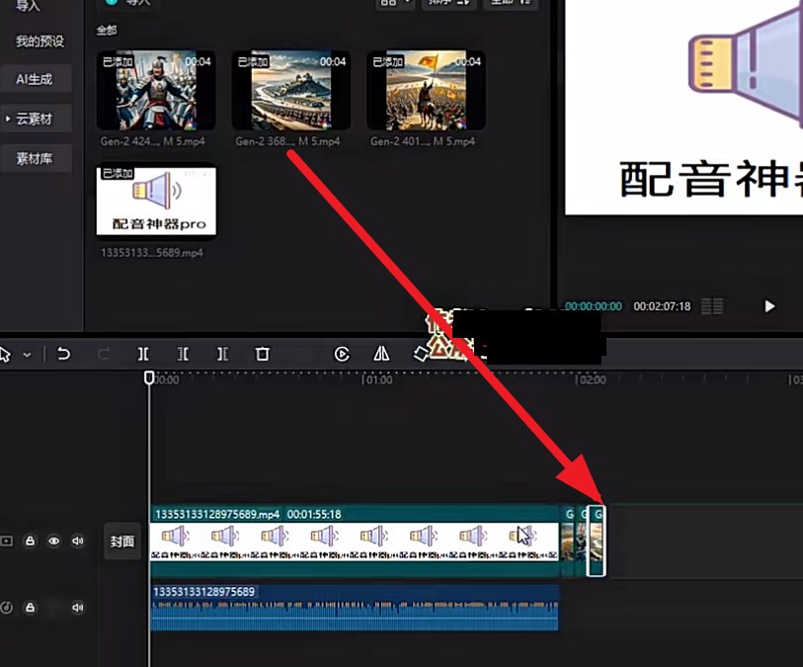The image size is (803, 667).
Task: Redo the last undone edit
Action: [104, 354]
